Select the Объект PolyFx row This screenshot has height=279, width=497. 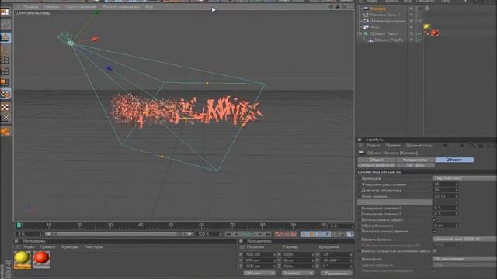[x=388, y=40]
